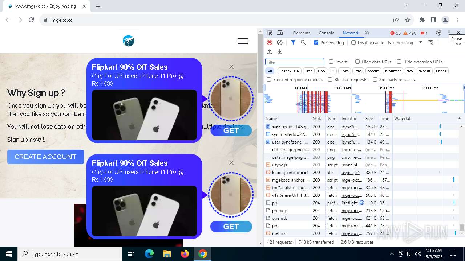Open Chrome profile avatar
The width and height of the screenshot is (465, 261).
[x=445, y=20]
